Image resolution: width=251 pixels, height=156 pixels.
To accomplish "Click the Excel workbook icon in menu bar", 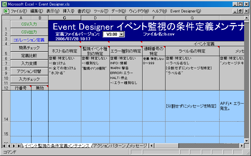I will click(6, 11).
